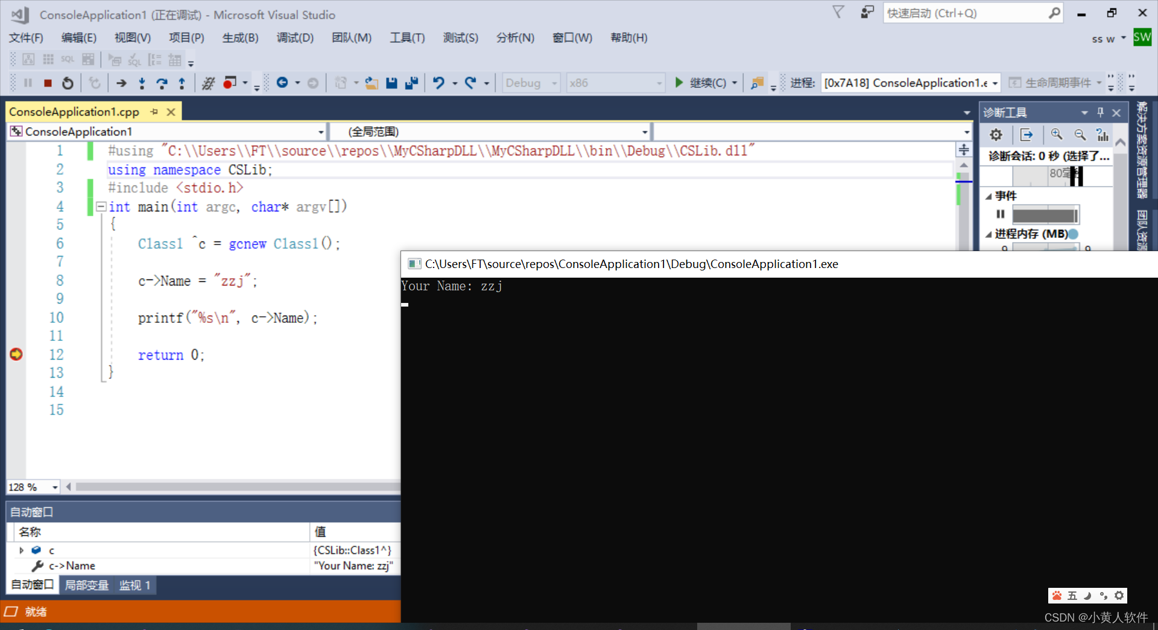
Task: Toggle the breakpoint on line 12
Action: coord(16,354)
